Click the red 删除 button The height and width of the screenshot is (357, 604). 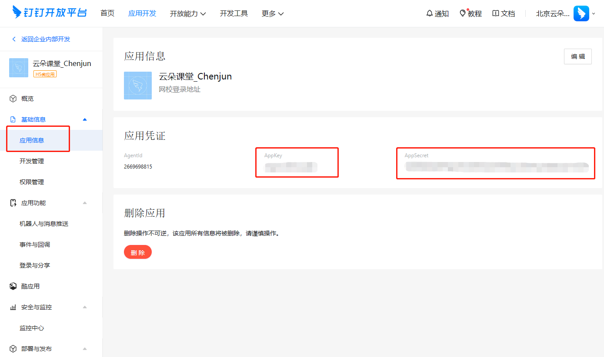click(138, 252)
